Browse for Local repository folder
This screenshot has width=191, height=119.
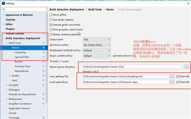tap(172, 82)
